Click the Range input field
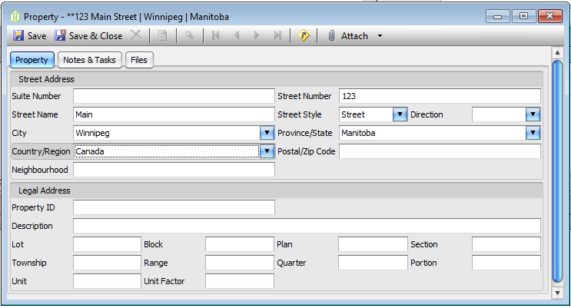Image resolution: width=571 pixels, height=308 pixels. (x=239, y=263)
